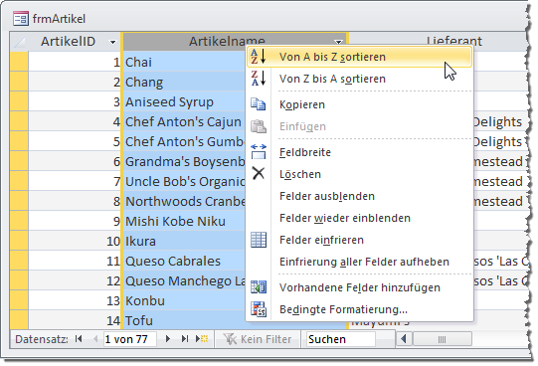
Task: Click the Z-to-A sort icon
Action: (259, 79)
